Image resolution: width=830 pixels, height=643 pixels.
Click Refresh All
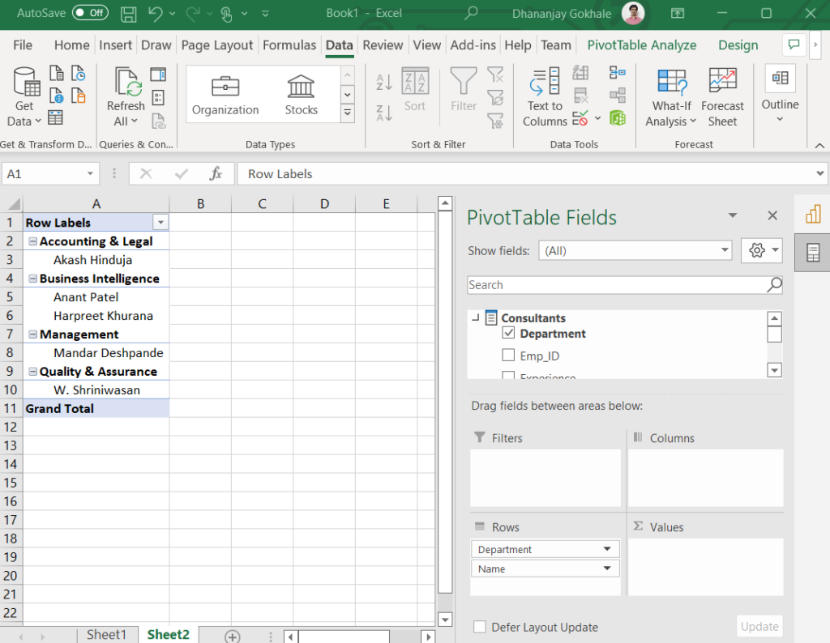click(125, 96)
